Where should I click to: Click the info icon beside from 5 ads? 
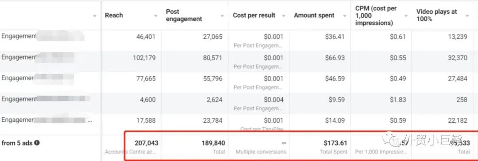pyautogui.click(x=37, y=142)
